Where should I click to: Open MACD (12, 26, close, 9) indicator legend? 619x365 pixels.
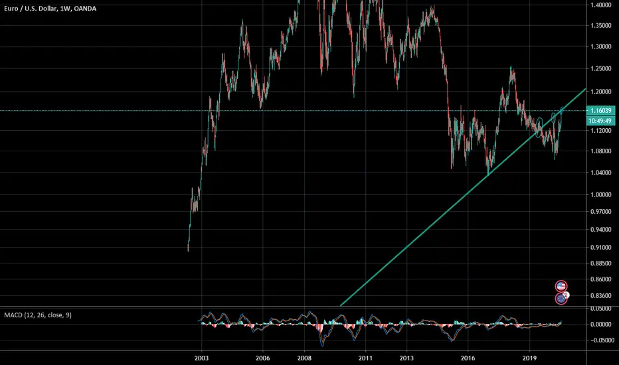pyautogui.click(x=38, y=315)
